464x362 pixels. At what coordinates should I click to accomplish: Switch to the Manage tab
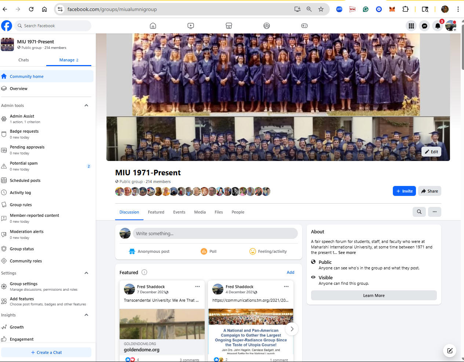(x=69, y=60)
